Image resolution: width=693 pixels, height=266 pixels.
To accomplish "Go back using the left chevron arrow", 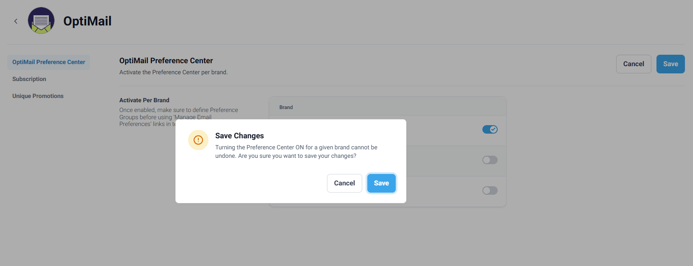I will [x=16, y=21].
